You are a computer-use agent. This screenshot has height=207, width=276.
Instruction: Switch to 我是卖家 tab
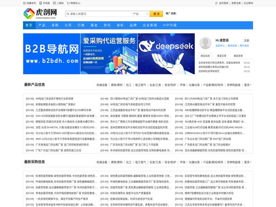pos(238,56)
